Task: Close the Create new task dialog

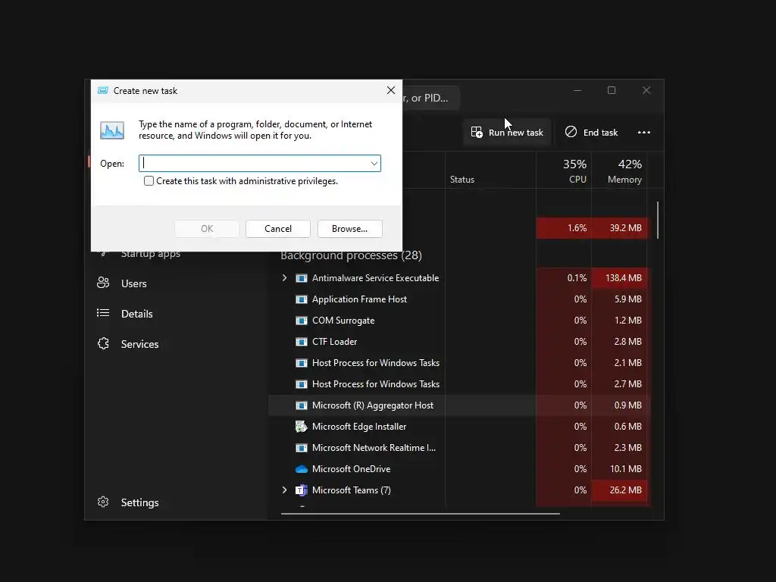Action: [391, 90]
